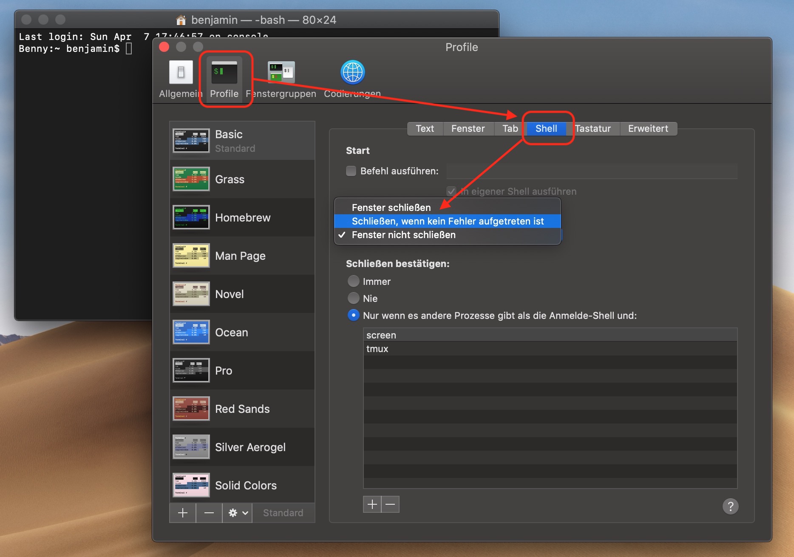
Task: Open the Fenstergruppen preferences pane
Action: tap(281, 79)
